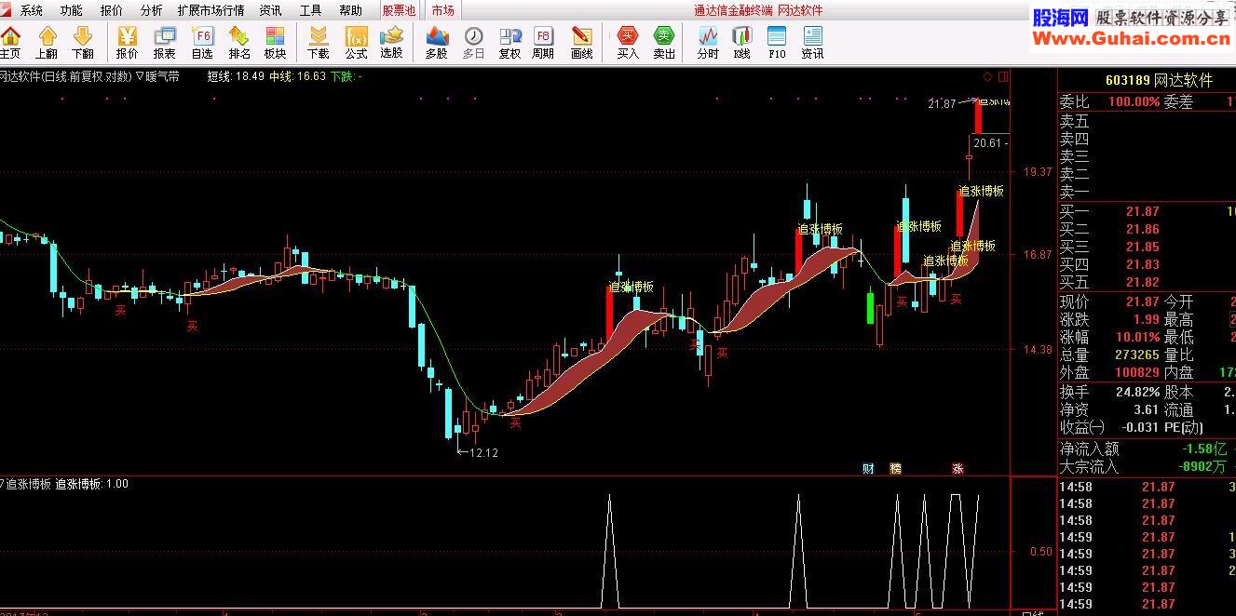Open the 公式 formula icon
This screenshot has height=616, width=1236.
point(356,43)
